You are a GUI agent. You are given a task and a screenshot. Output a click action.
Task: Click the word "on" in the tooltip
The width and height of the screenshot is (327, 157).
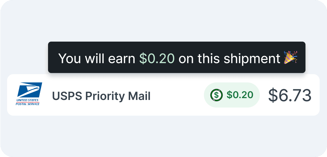coord(186,58)
